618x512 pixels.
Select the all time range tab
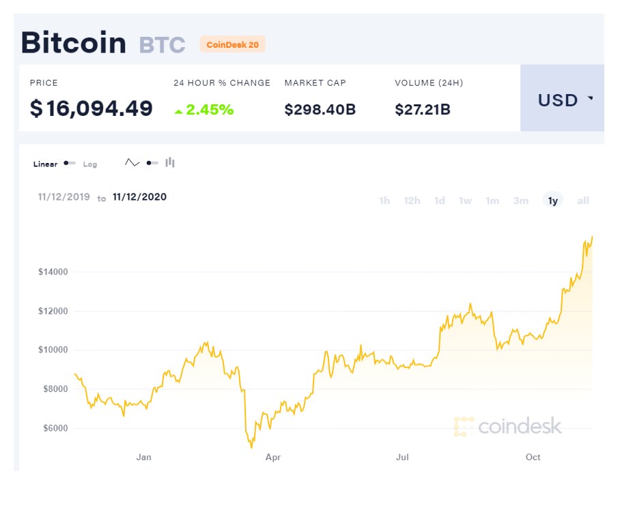point(582,200)
